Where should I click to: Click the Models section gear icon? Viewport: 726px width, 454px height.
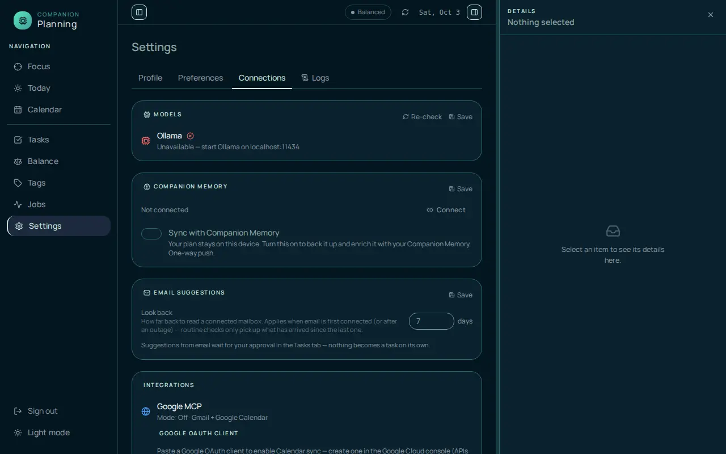pos(147,115)
